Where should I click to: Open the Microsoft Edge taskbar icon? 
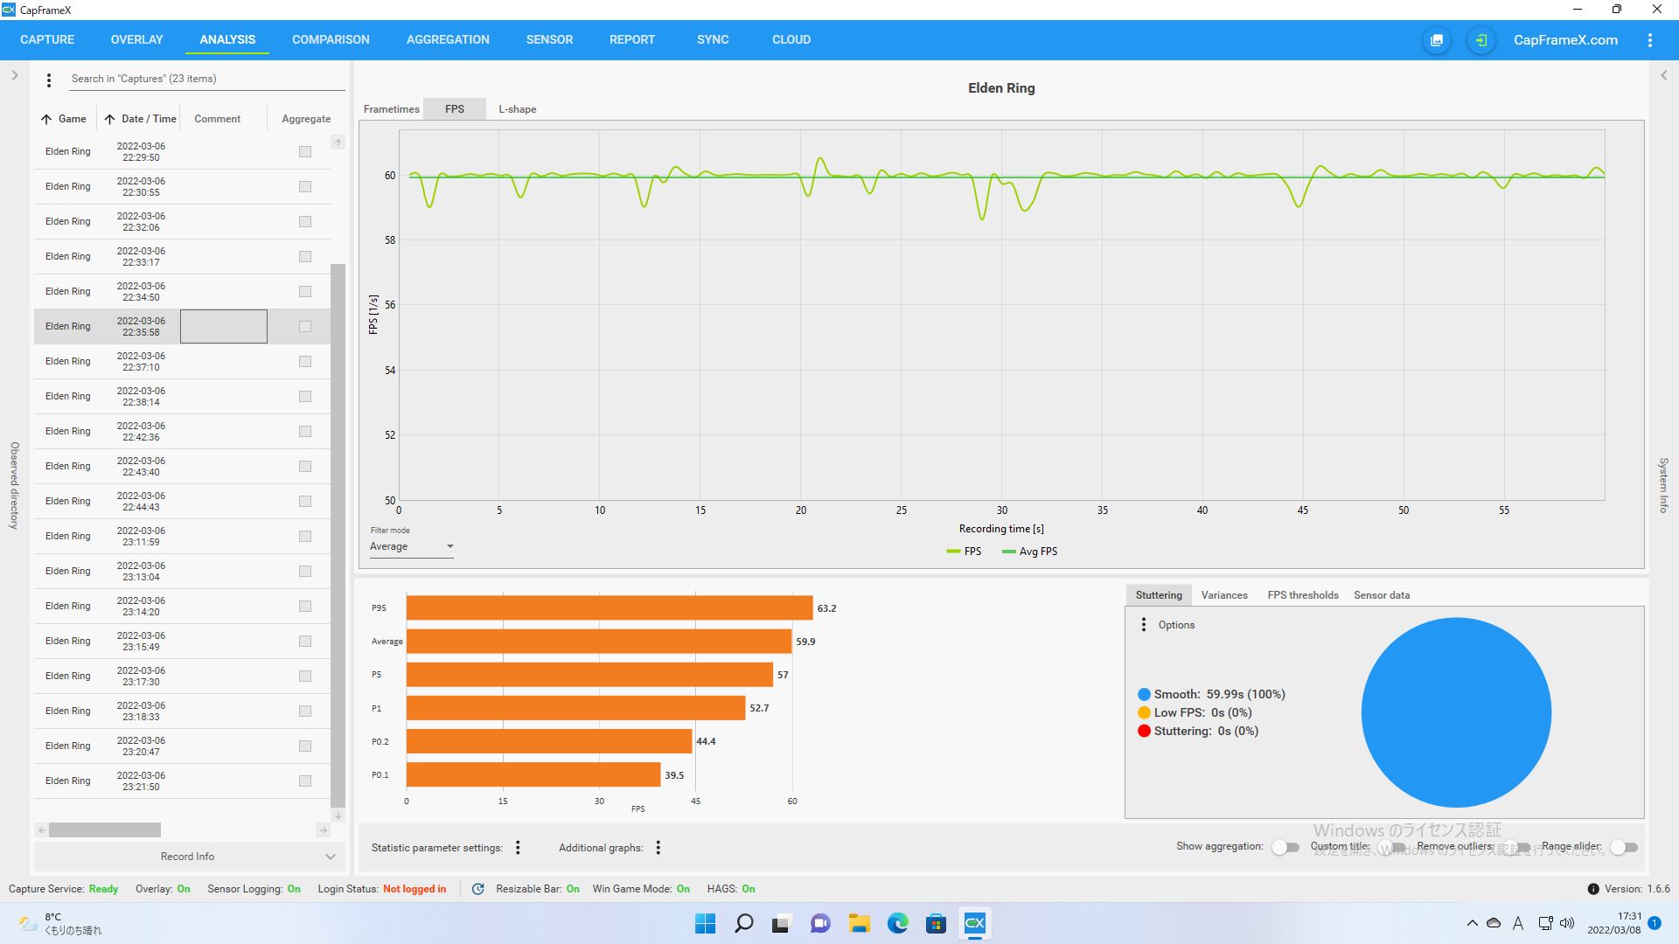897,923
